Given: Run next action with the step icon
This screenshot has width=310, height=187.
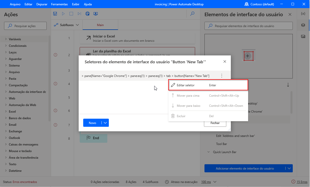Looking at the screenshot, I should [79, 14].
